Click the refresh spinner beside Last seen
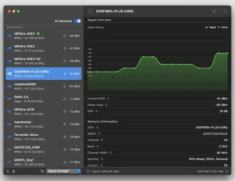235x181 pixels. pyautogui.click(x=227, y=171)
